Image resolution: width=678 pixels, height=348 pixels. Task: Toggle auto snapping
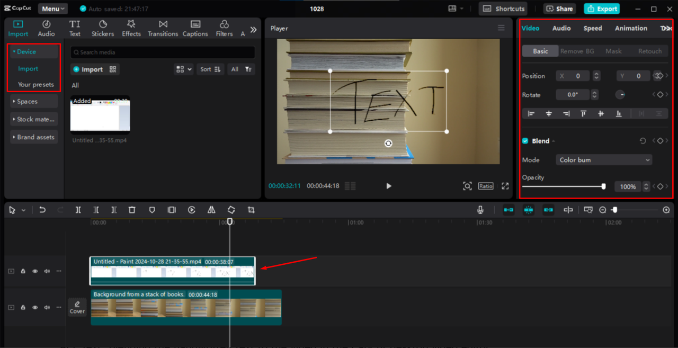point(529,210)
